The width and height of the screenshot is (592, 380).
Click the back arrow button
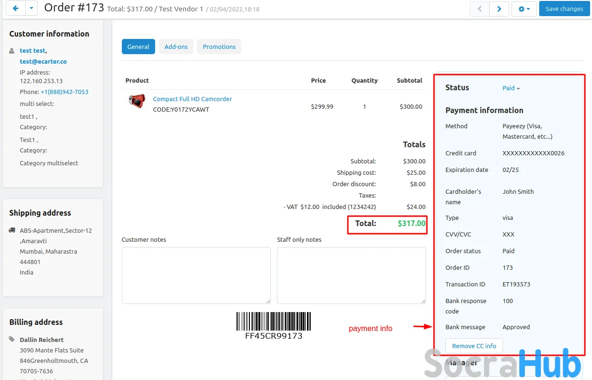coord(16,9)
